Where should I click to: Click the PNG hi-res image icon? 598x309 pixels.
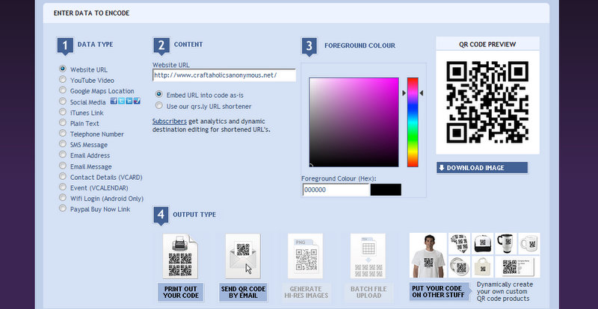click(x=305, y=256)
